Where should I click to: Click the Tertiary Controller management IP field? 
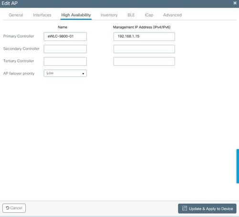[144, 62]
